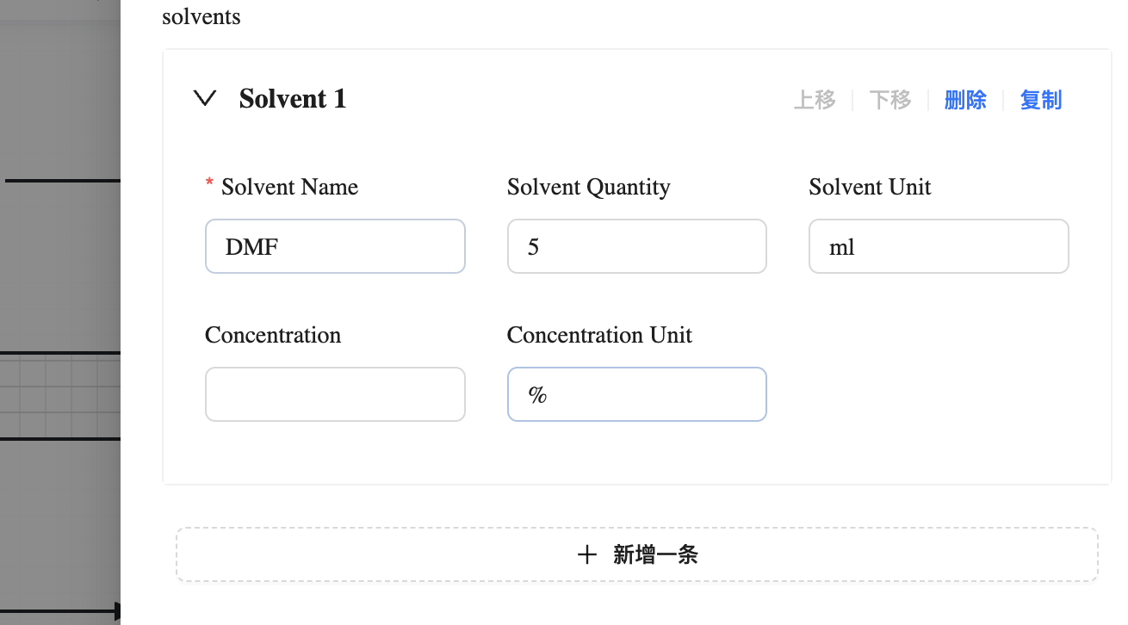Viewport: 1128px width, 625px height.
Task: Click the Solvent Name label text
Action: [289, 187]
